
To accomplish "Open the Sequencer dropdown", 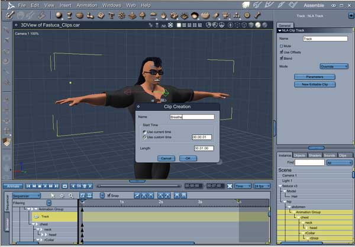I will pos(26,195).
